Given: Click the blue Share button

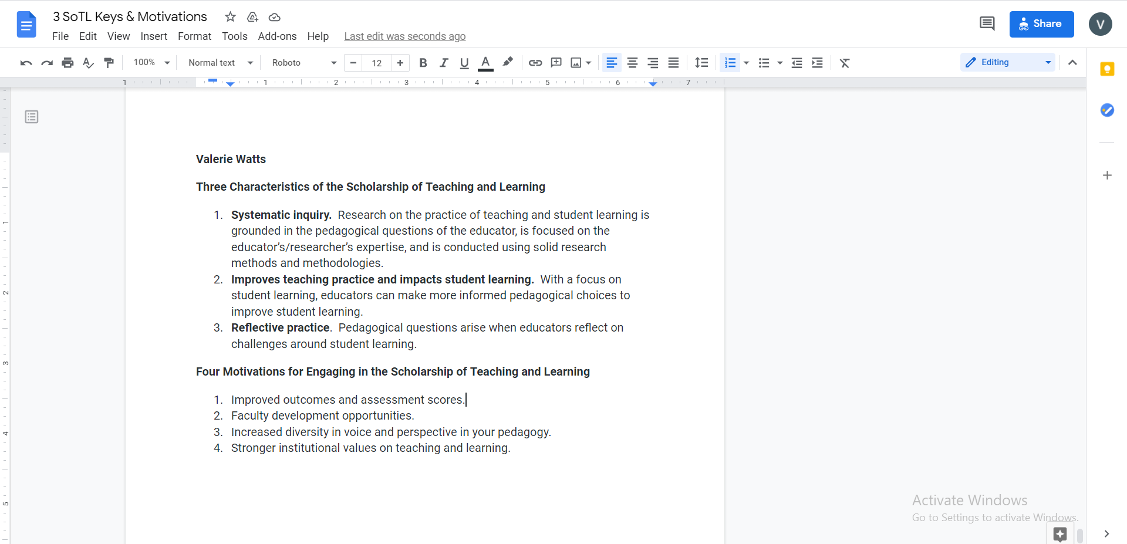Looking at the screenshot, I should click(1041, 24).
